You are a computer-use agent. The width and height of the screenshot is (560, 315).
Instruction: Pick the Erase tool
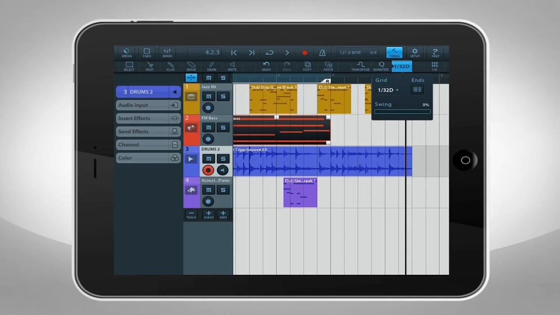(x=191, y=66)
